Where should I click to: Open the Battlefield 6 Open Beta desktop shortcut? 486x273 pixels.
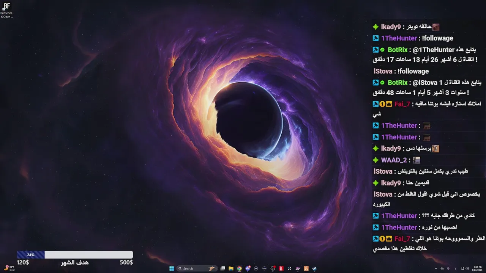click(x=6, y=10)
